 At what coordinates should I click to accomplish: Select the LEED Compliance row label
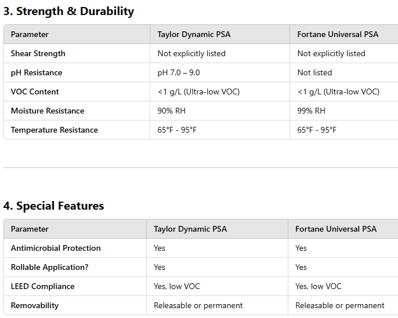43,286
